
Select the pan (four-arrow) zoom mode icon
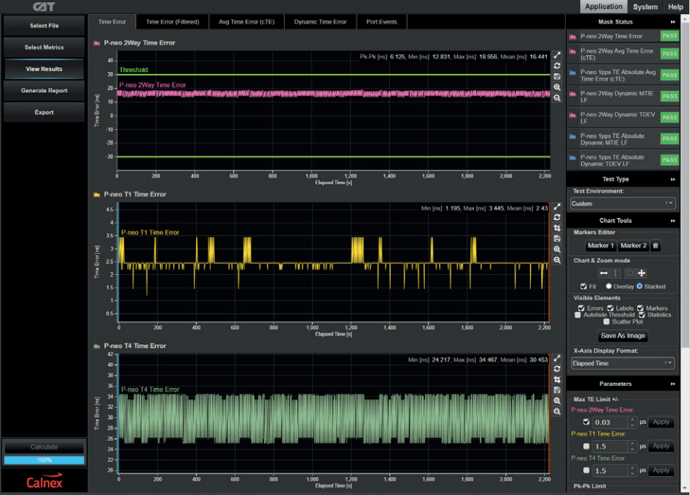point(642,273)
